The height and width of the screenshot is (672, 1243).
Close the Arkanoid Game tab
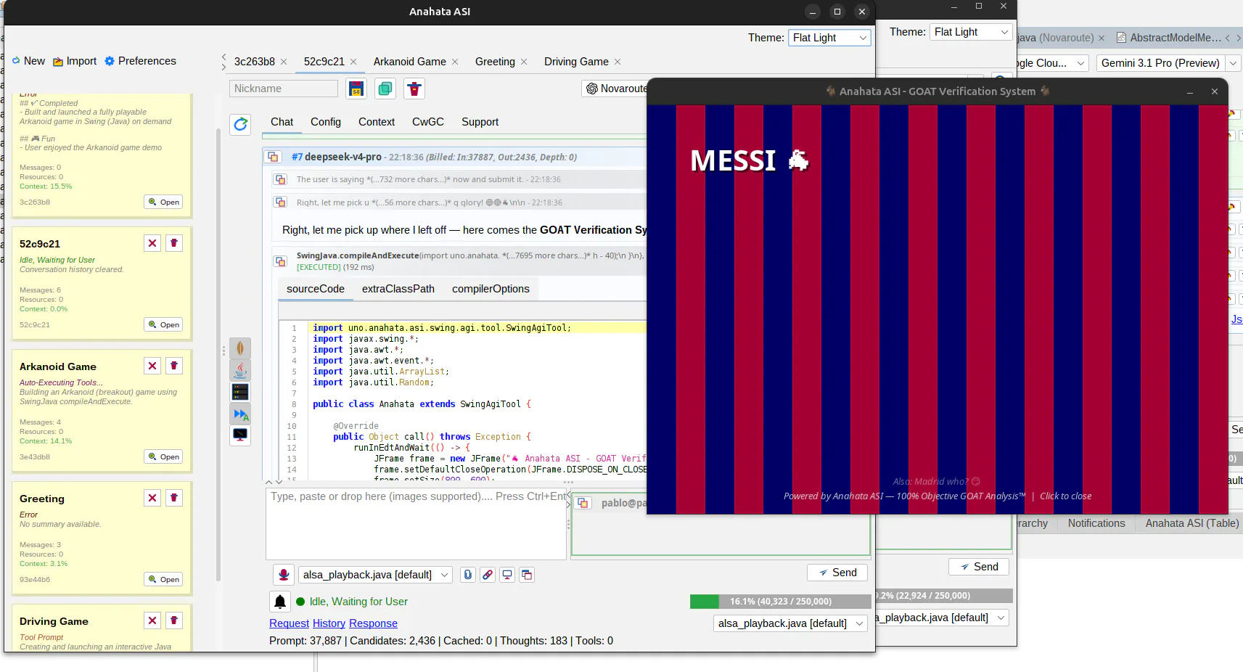[455, 62]
